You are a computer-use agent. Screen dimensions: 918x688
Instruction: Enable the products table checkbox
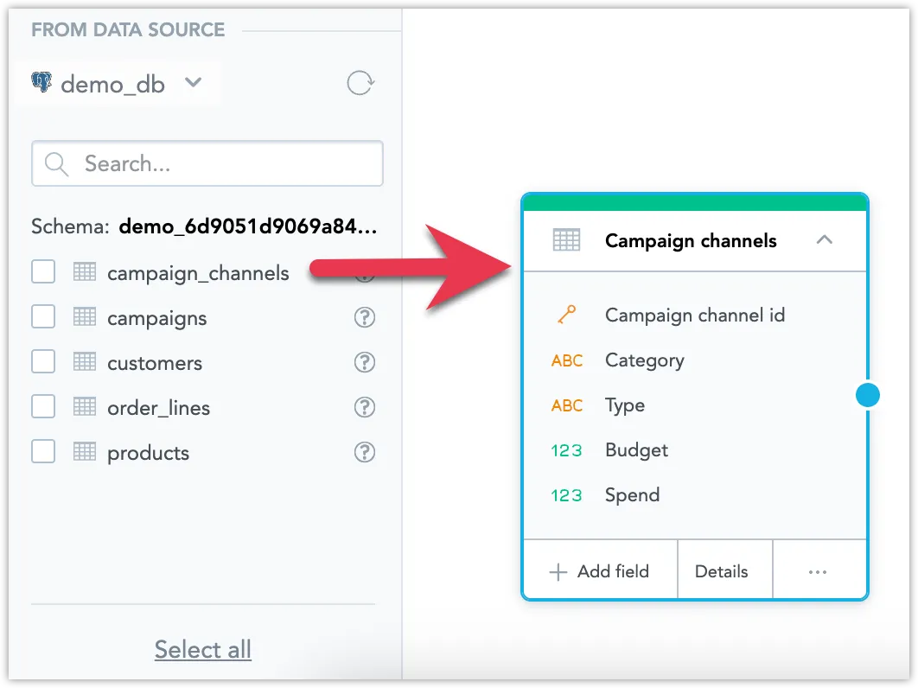point(43,451)
